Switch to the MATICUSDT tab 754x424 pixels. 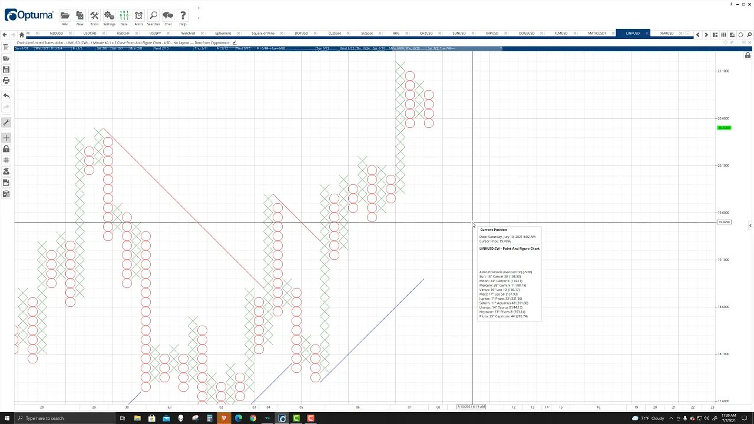pos(597,34)
